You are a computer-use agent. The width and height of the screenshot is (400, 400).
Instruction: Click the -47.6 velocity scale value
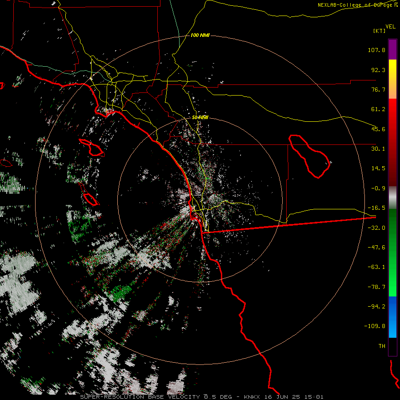(x=376, y=248)
